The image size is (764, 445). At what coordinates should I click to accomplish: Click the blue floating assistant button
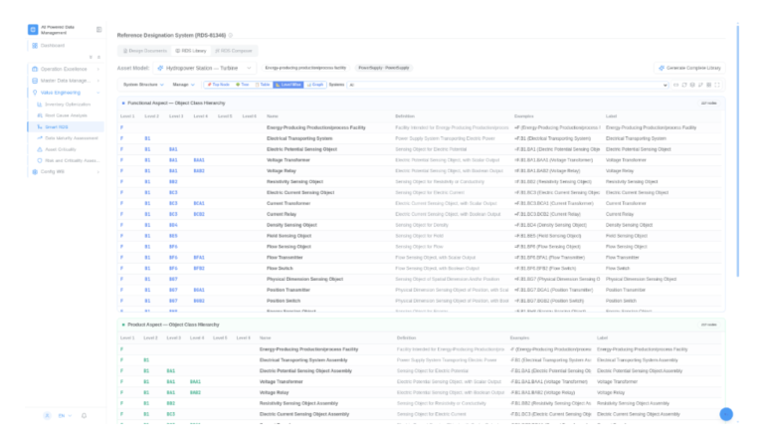[726, 414]
